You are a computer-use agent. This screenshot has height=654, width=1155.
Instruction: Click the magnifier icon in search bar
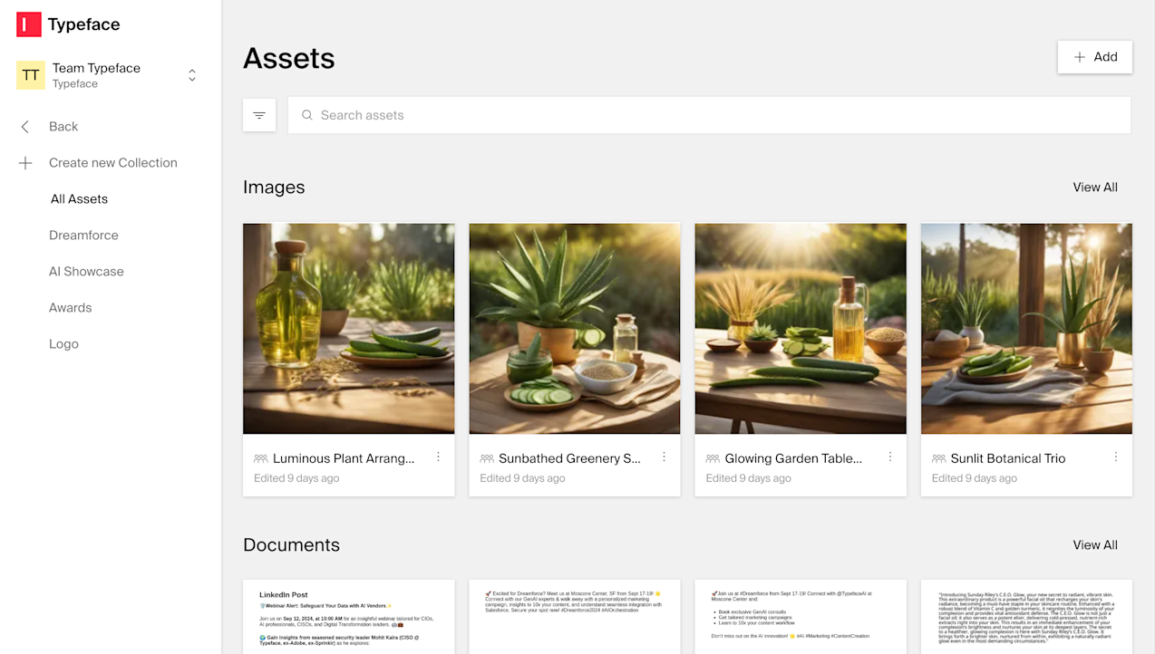307,115
